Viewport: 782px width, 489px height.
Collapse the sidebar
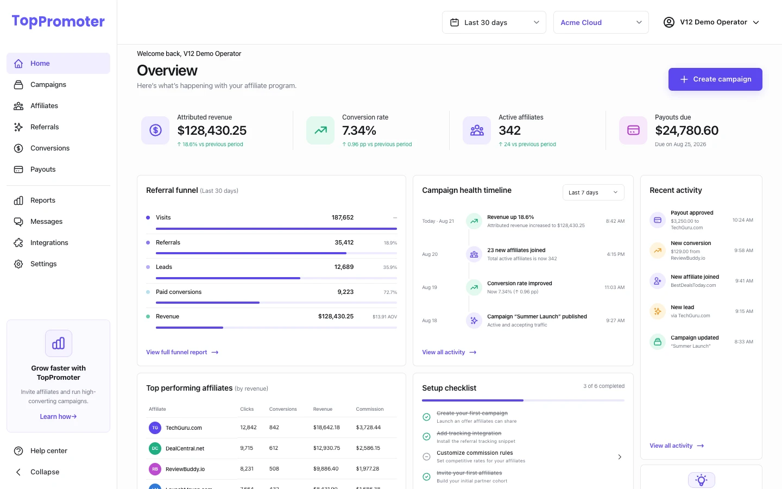59,472
